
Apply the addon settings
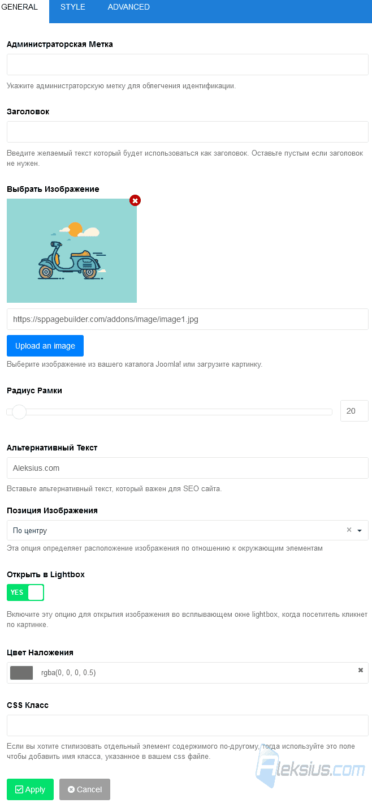tap(30, 789)
